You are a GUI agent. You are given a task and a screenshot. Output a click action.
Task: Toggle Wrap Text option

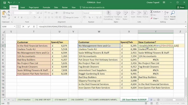click(69, 13)
